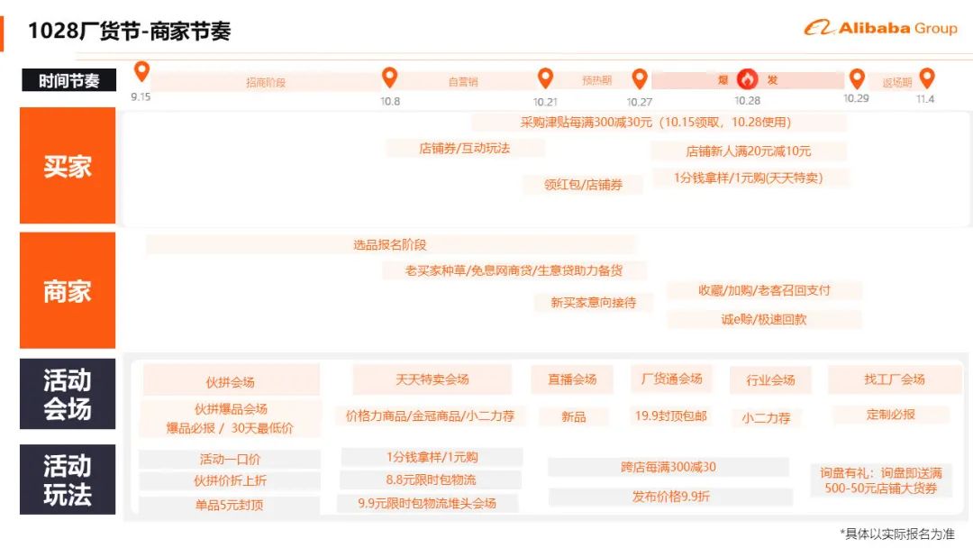
Task: Select the 跨店每满300减30 gray box
Action: point(668,467)
